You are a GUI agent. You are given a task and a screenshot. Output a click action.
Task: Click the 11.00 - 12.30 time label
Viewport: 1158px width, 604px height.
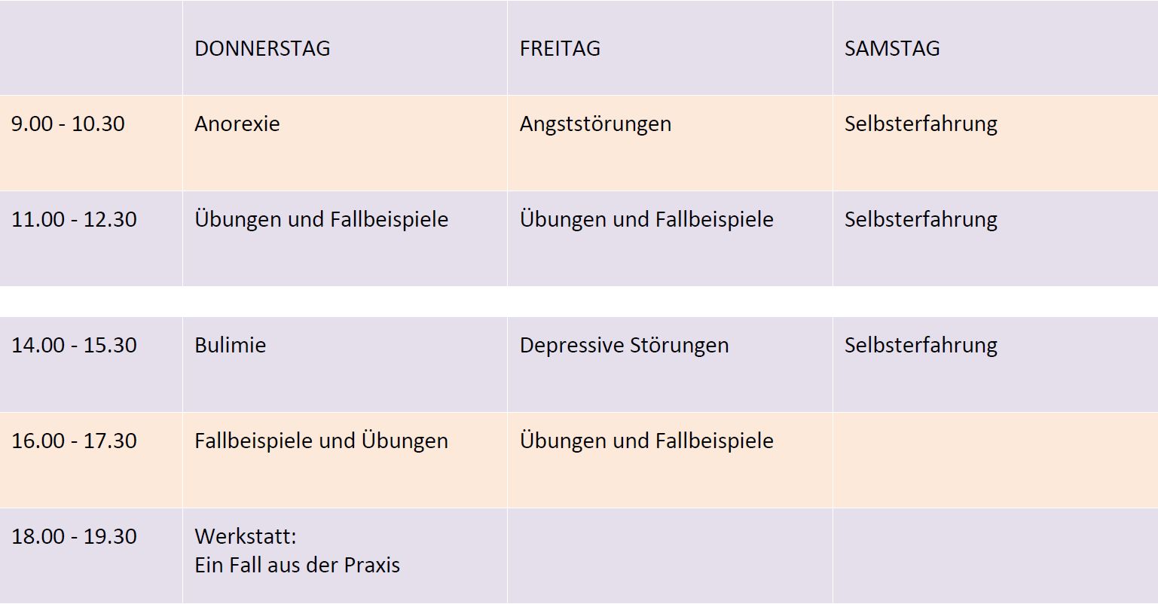pos(74,219)
